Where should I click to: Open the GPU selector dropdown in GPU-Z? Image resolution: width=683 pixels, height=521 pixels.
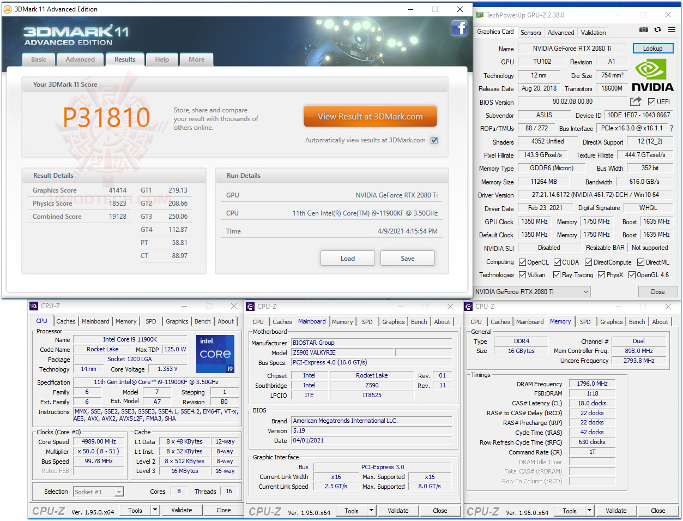click(x=531, y=292)
